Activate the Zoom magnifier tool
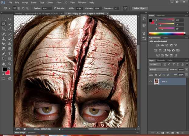Screen dimensions: 189x136 10,64
